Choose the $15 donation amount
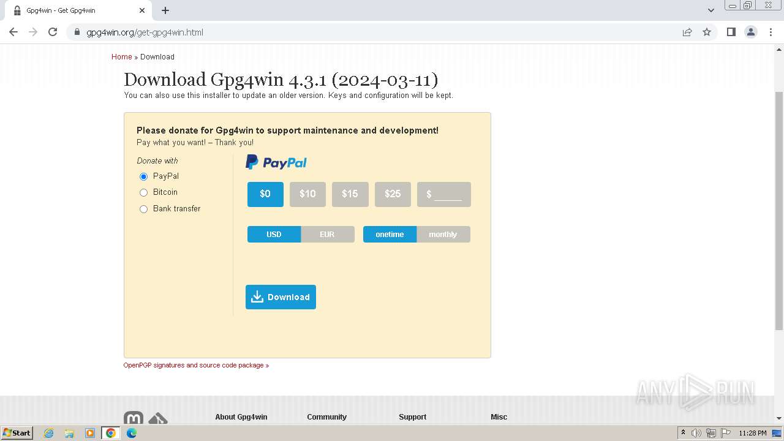This screenshot has width=784, height=441. 350,194
